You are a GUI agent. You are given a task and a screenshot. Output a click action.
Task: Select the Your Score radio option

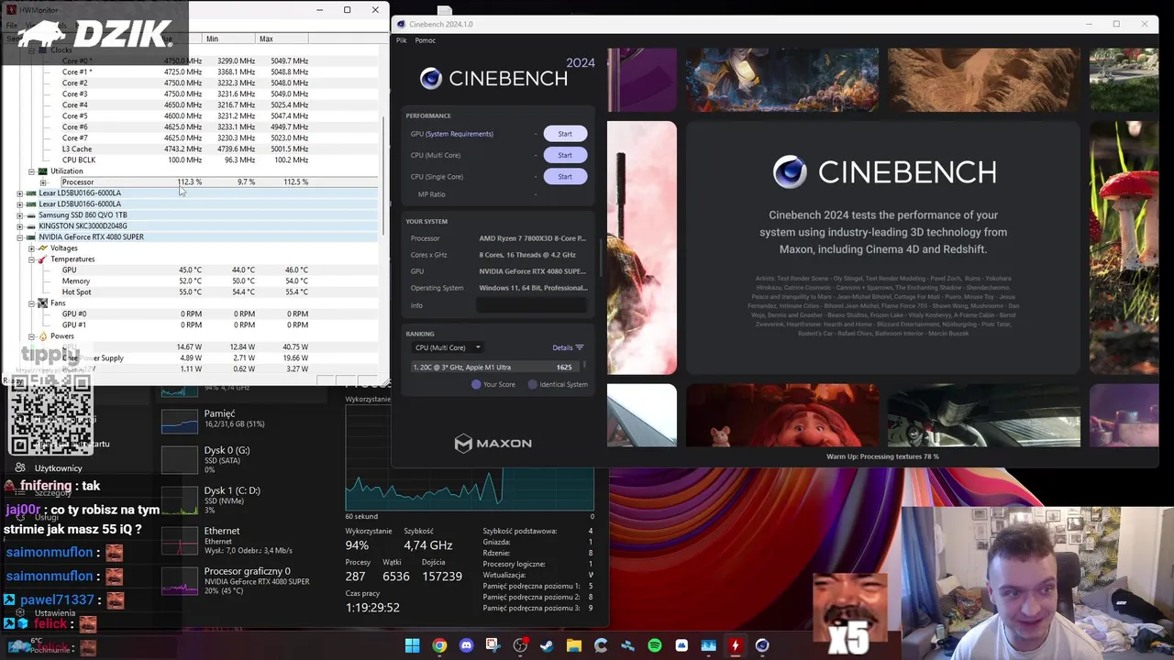(x=476, y=384)
